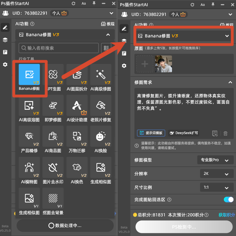Viewport: 236px width, 236px height.
Task: Open the AI模特图 tool tile
Action: pyautogui.click(x=29, y=167)
